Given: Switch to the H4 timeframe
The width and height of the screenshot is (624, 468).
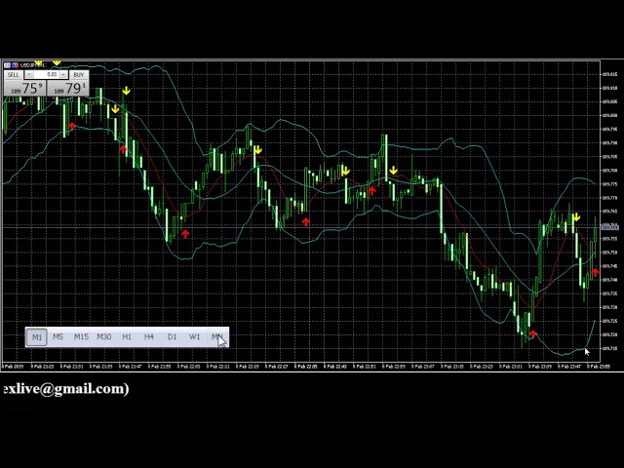Looking at the screenshot, I should 149,337.
